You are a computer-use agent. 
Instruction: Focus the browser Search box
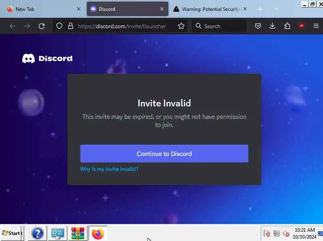tap(219, 26)
